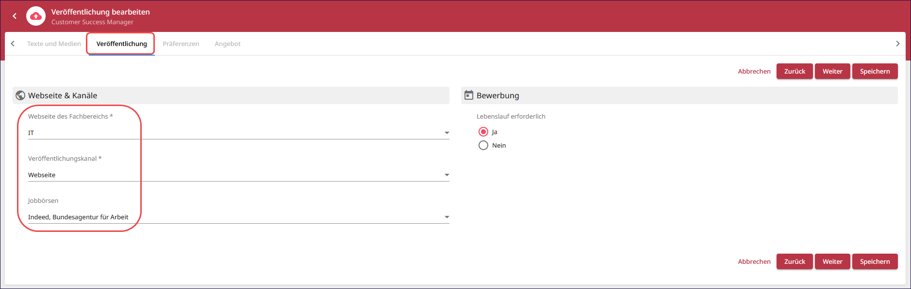
Task: Click the right tab-scroll chevron
Action: click(897, 44)
